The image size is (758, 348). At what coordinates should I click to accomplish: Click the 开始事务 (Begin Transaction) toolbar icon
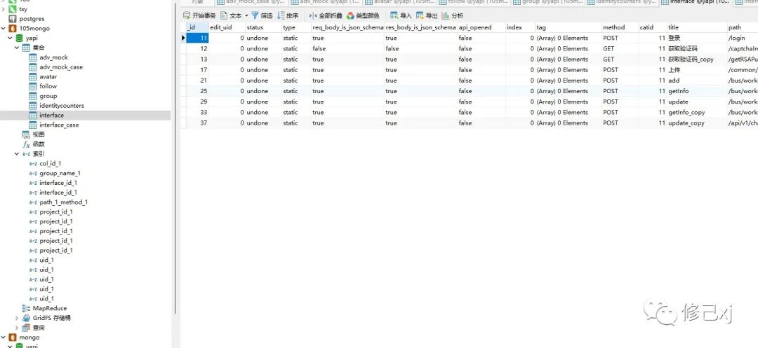(x=187, y=15)
